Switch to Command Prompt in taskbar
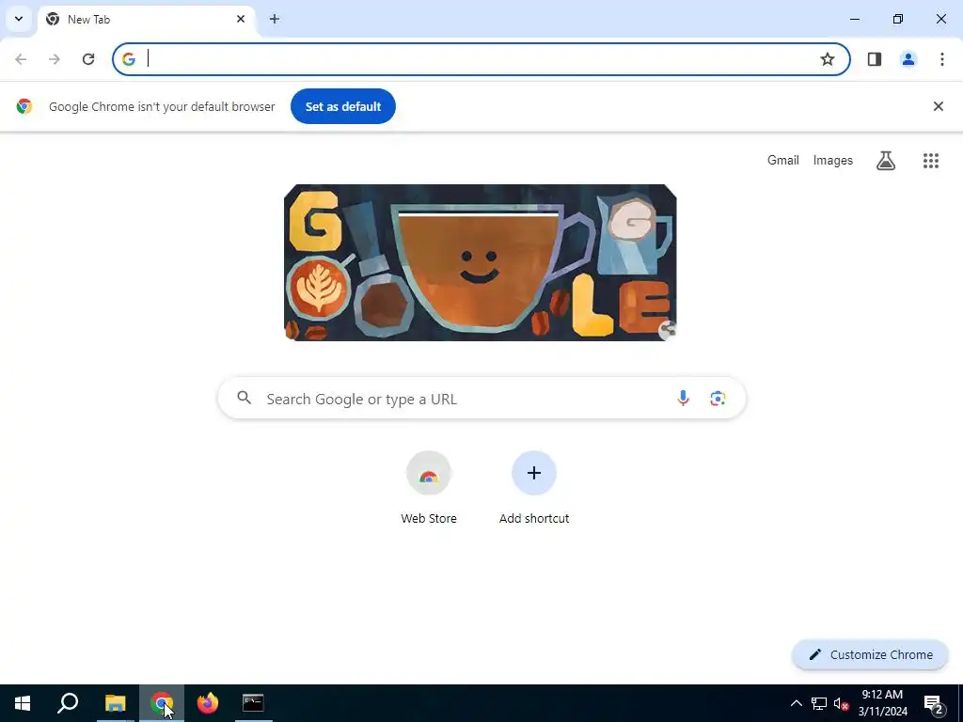Image resolution: width=963 pixels, height=722 pixels. (x=253, y=703)
